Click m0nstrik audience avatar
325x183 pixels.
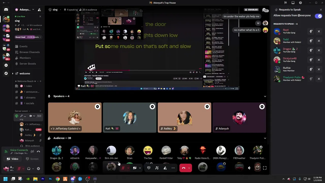click(x=75, y=150)
